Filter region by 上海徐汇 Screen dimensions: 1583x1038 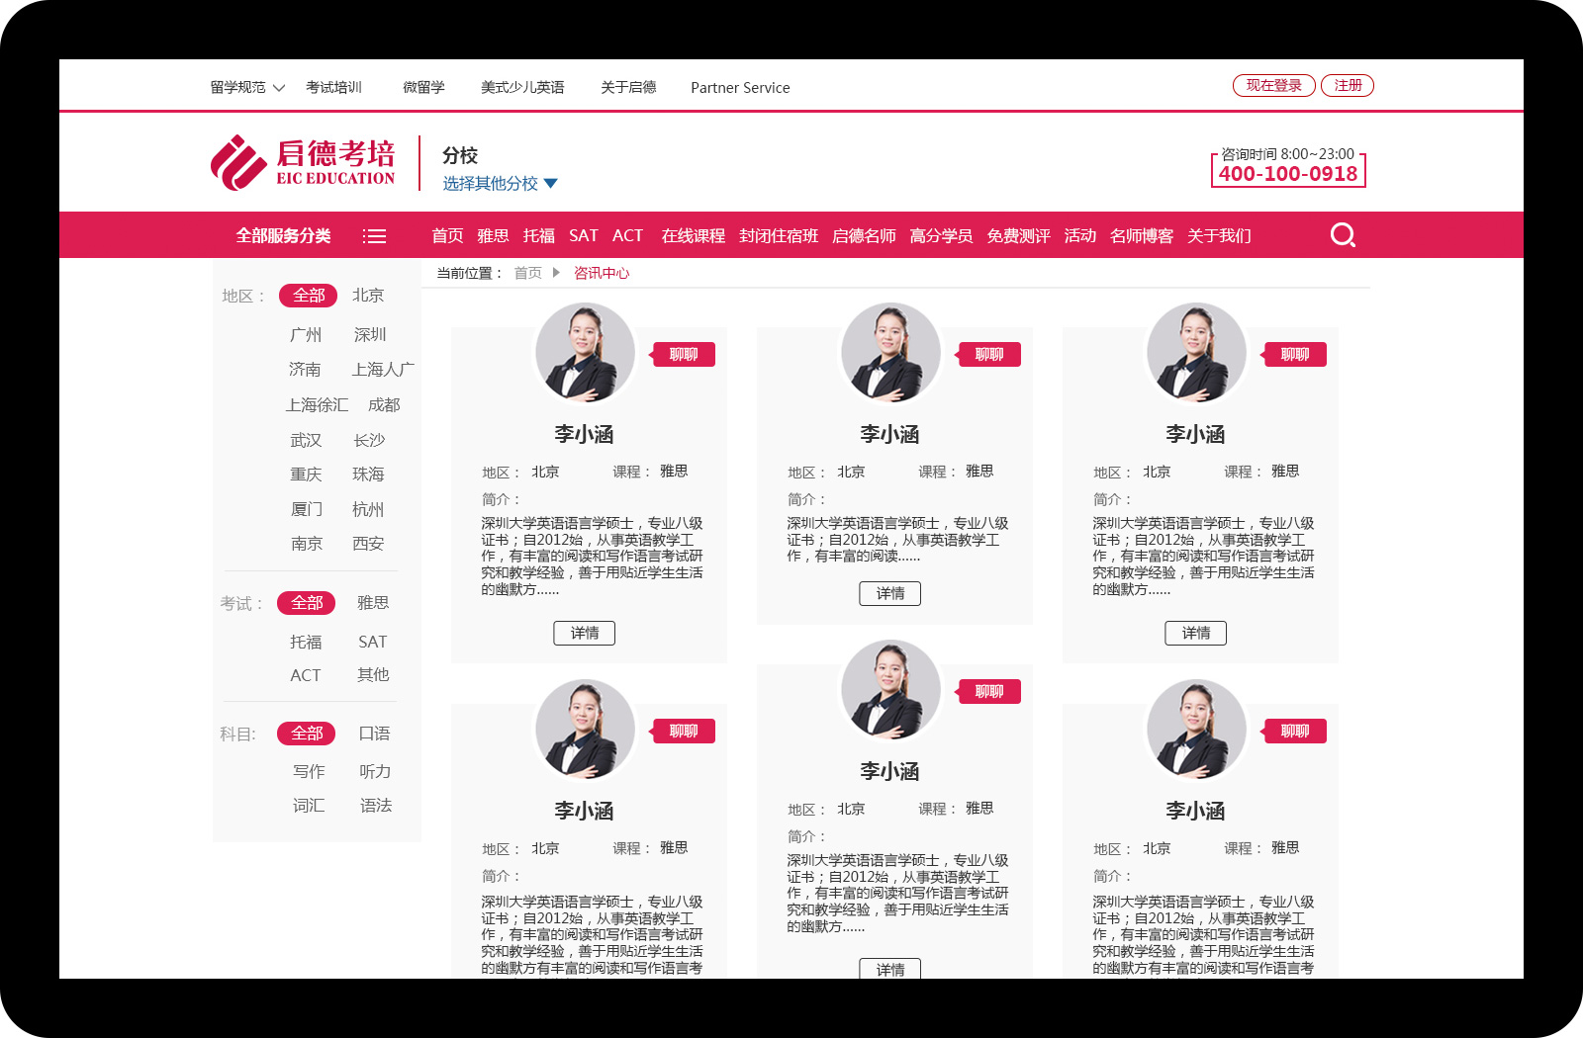(x=317, y=405)
